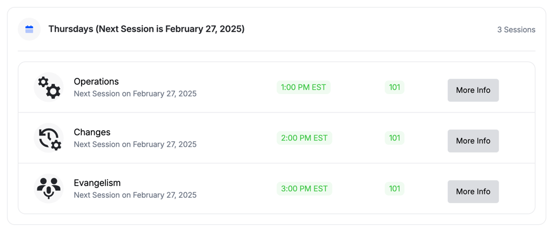Screen dimensions: 552x230
Task: Click the 2:00 PM EST time badge
Action: (304, 138)
